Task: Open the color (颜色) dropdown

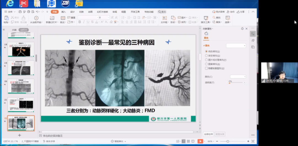Action: pos(238,77)
